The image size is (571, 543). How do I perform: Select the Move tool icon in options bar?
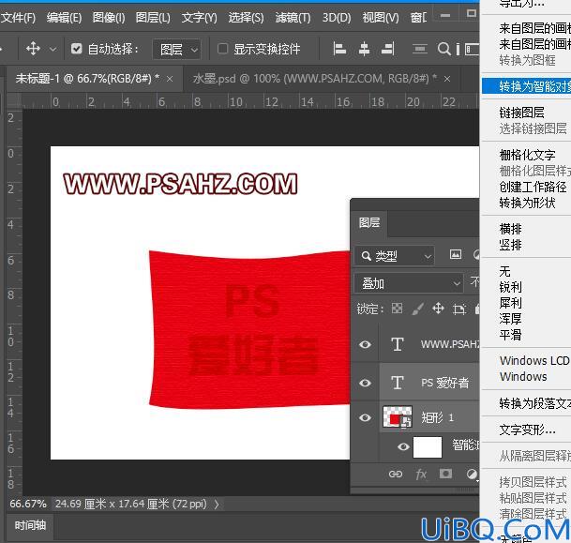33,49
